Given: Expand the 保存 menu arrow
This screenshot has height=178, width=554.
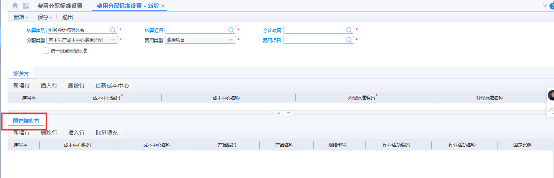Looking at the screenshot, I should point(51,18).
